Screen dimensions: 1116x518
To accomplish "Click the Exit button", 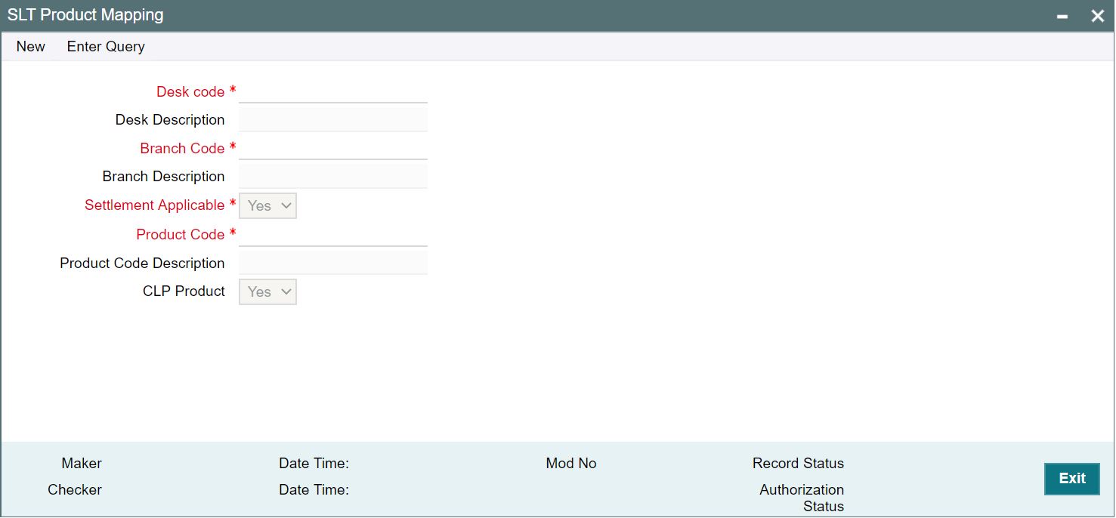I will [1072, 479].
